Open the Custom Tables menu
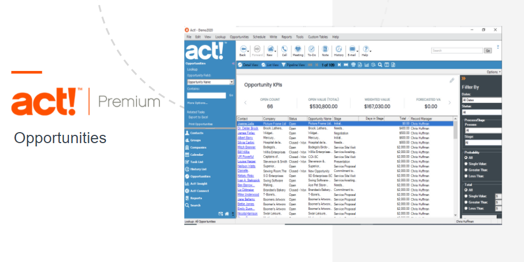The width and height of the screenshot is (524, 262). 318,37
